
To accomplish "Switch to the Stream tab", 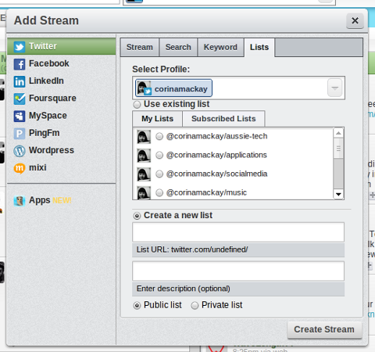I will (140, 47).
